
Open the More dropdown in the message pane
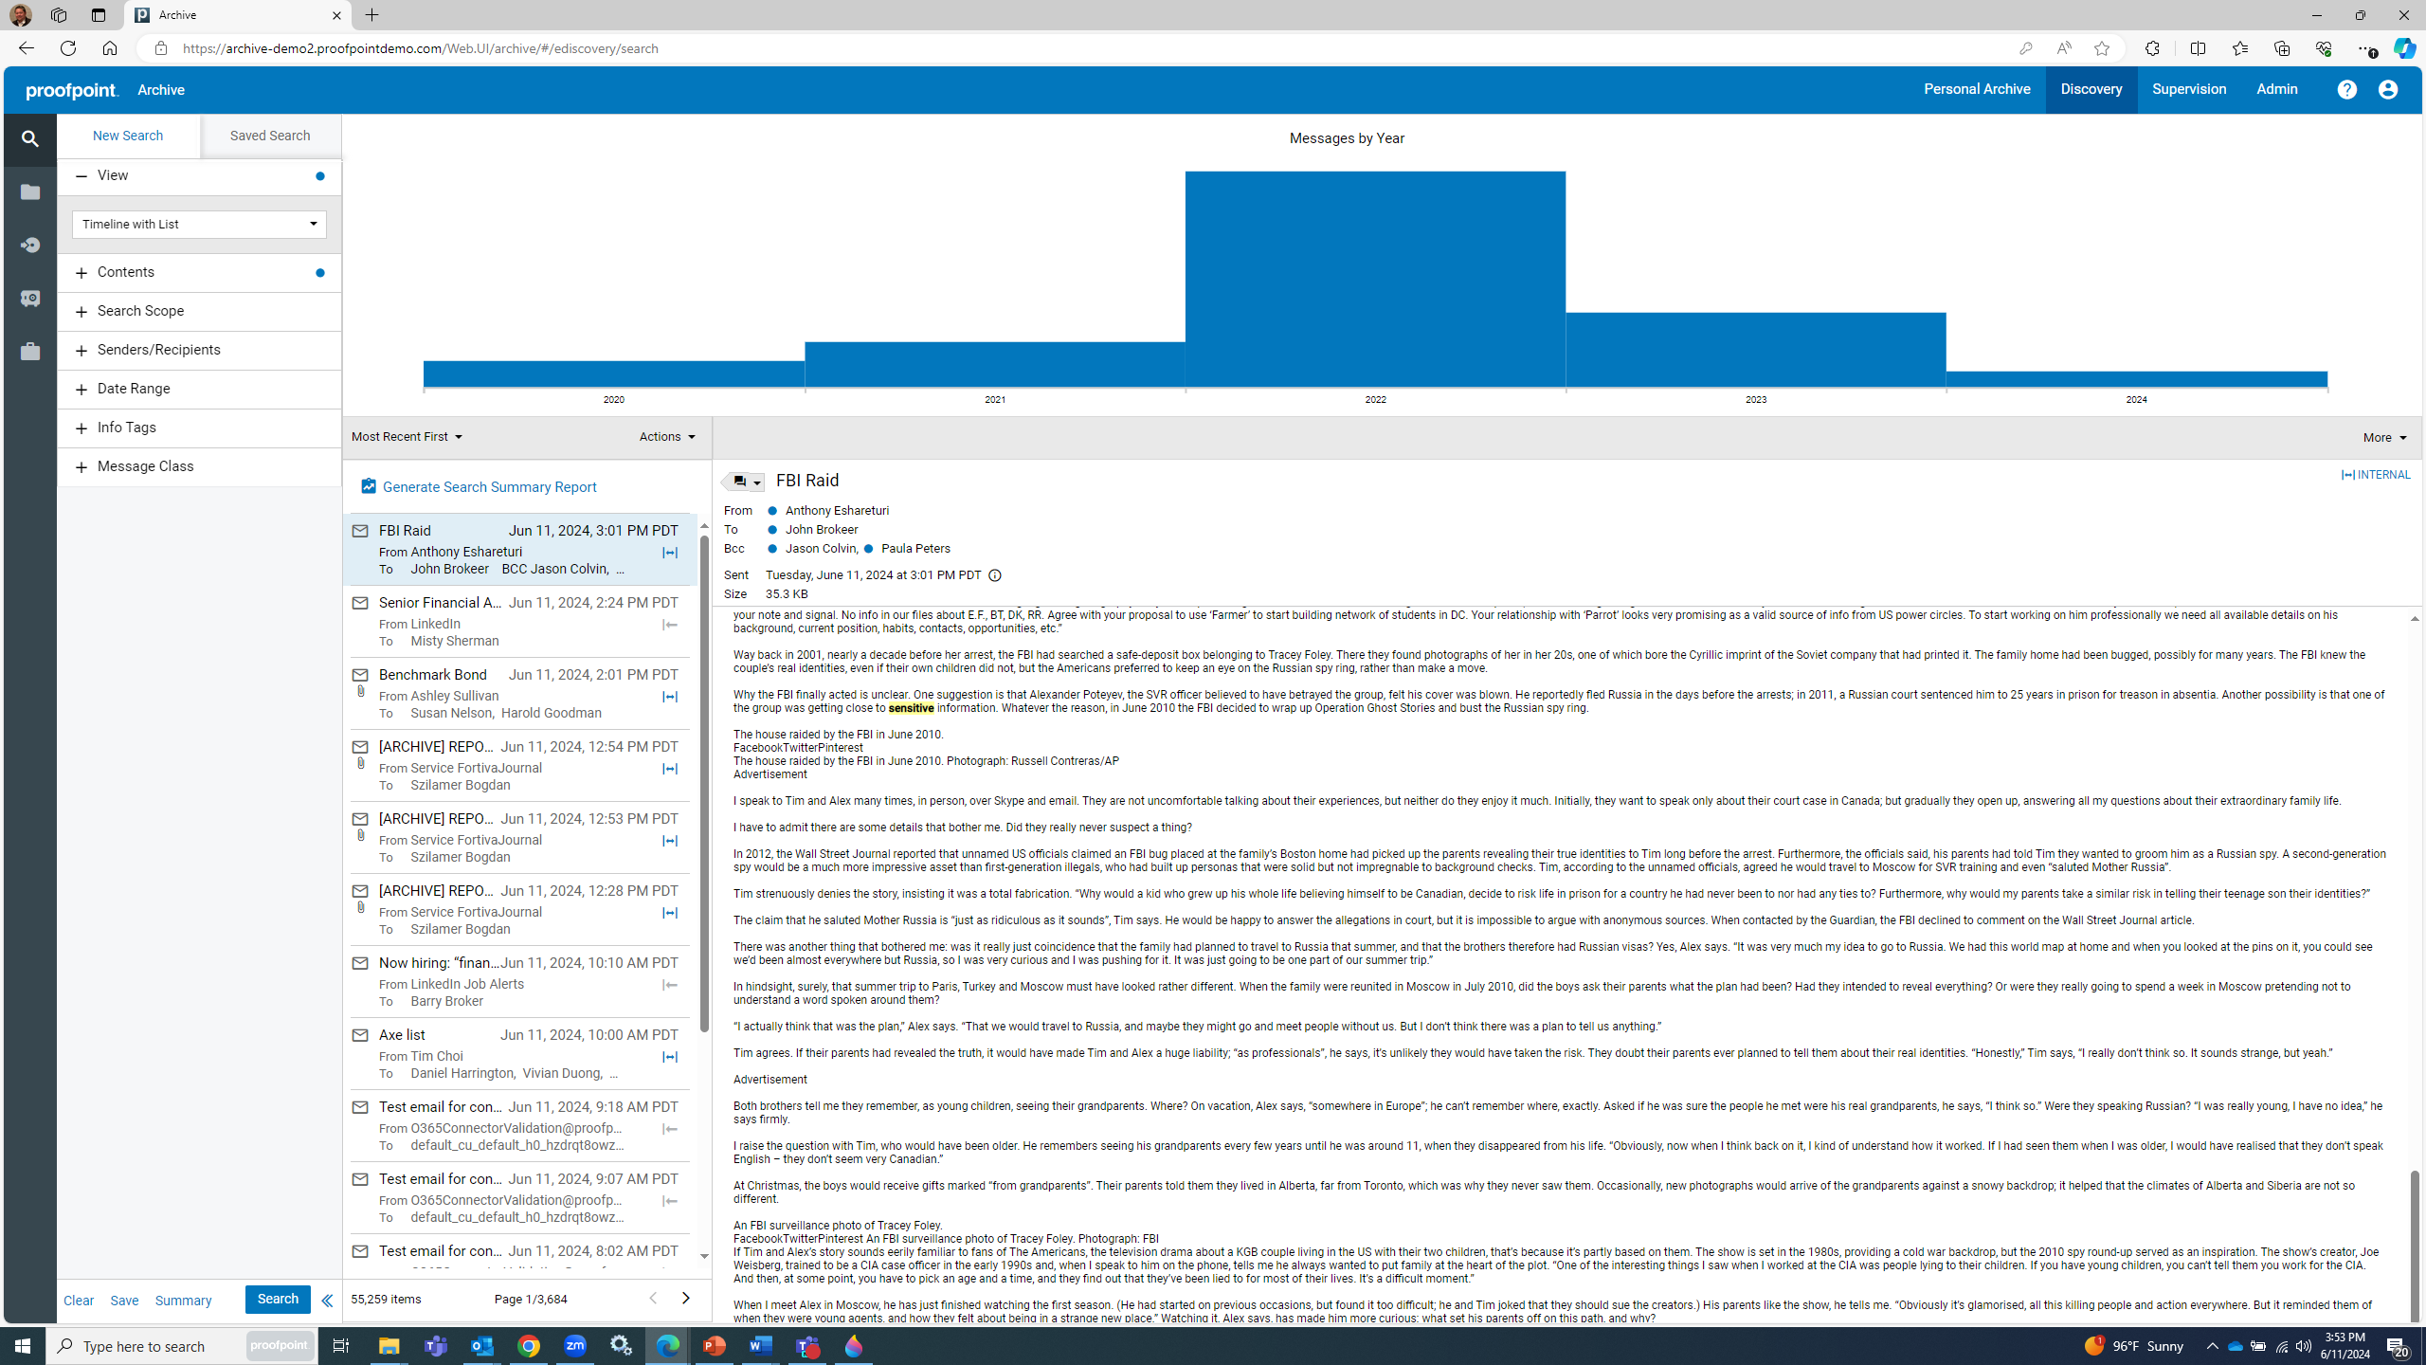pos(2384,437)
